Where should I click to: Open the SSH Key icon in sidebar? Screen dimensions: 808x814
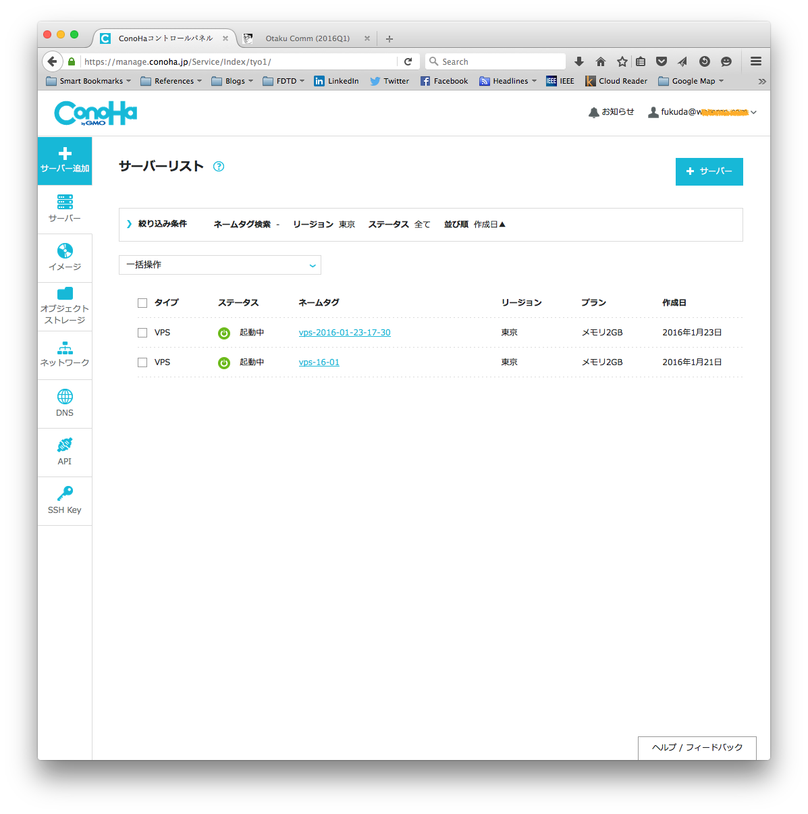tap(65, 493)
